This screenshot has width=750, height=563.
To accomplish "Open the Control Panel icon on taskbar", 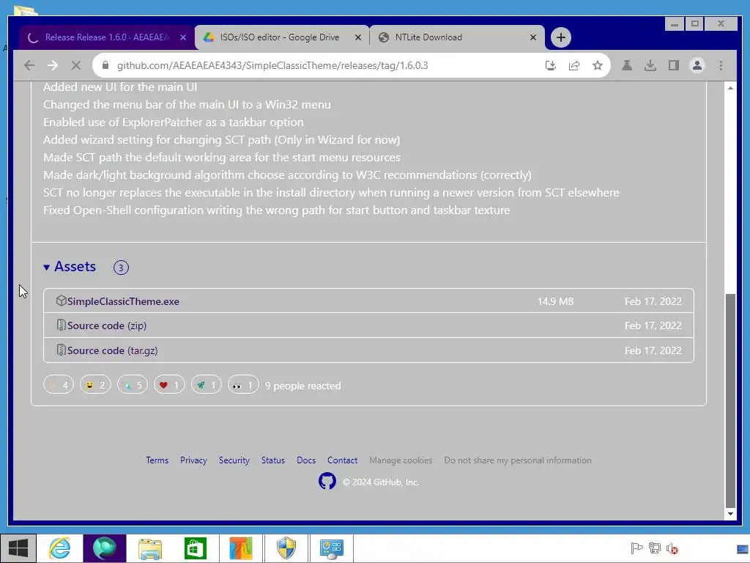I will [x=331, y=548].
